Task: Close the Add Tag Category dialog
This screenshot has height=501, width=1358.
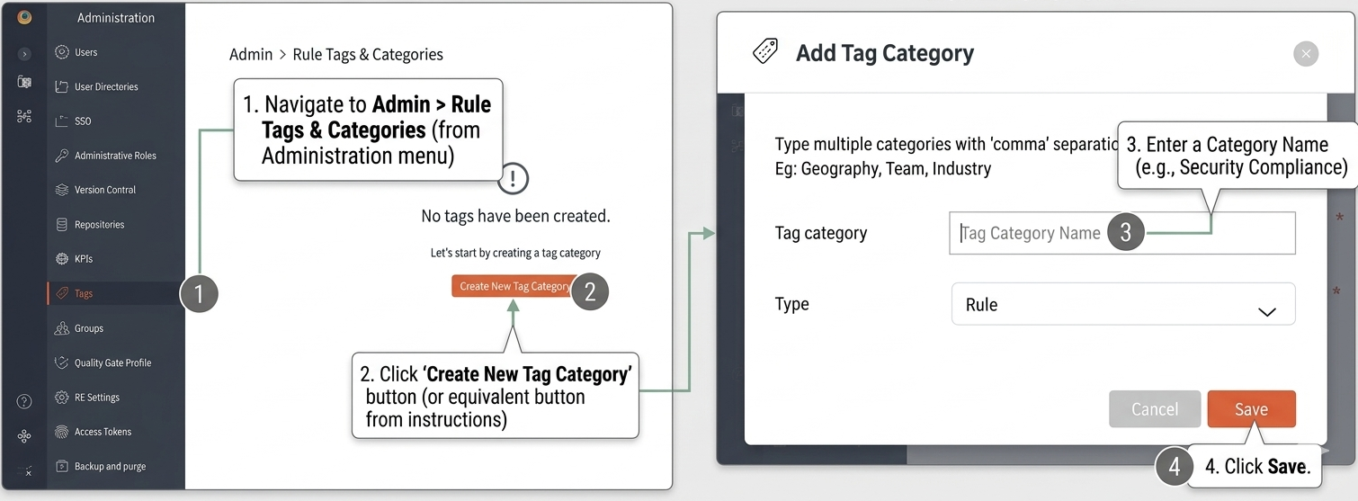Action: tap(1305, 54)
